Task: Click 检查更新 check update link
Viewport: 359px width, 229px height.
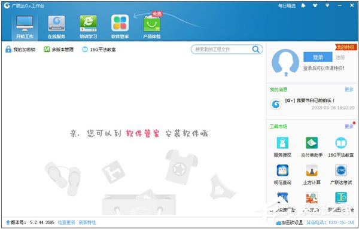Action: 66,222
